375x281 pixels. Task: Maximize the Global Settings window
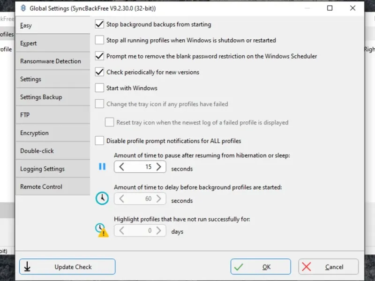330,8
